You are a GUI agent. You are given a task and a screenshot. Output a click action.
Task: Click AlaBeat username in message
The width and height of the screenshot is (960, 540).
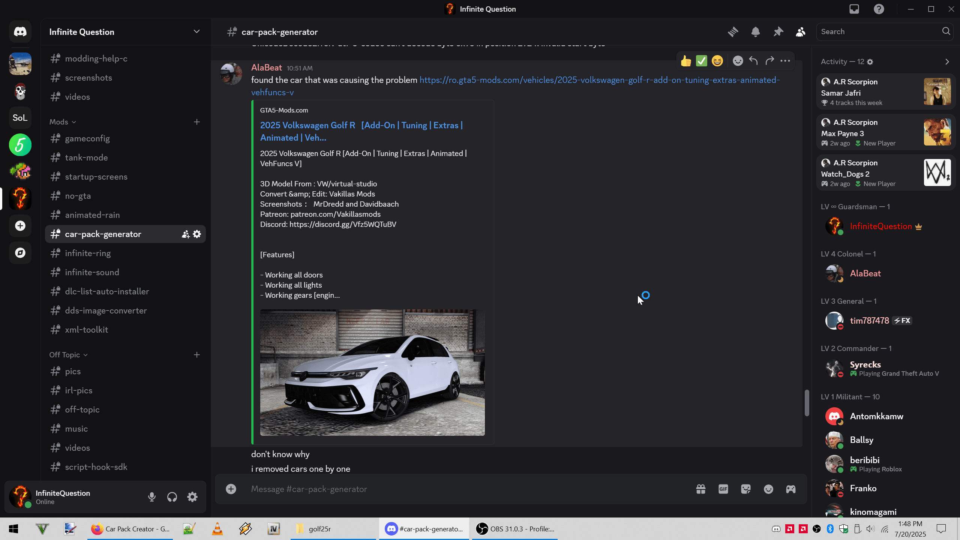266,68
